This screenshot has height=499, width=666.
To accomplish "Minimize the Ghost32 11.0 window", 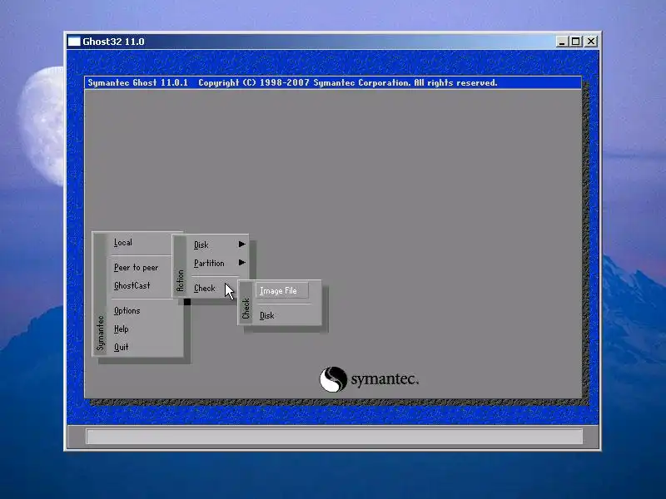I will pyautogui.click(x=562, y=42).
